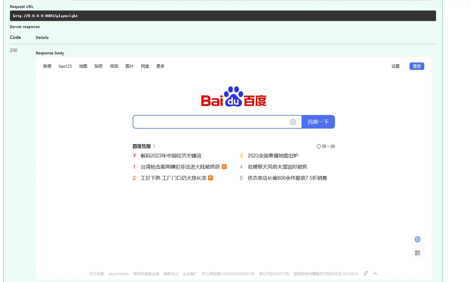Open the 新闻 nav item
471x282 pixels.
pyautogui.click(x=47, y=66)
